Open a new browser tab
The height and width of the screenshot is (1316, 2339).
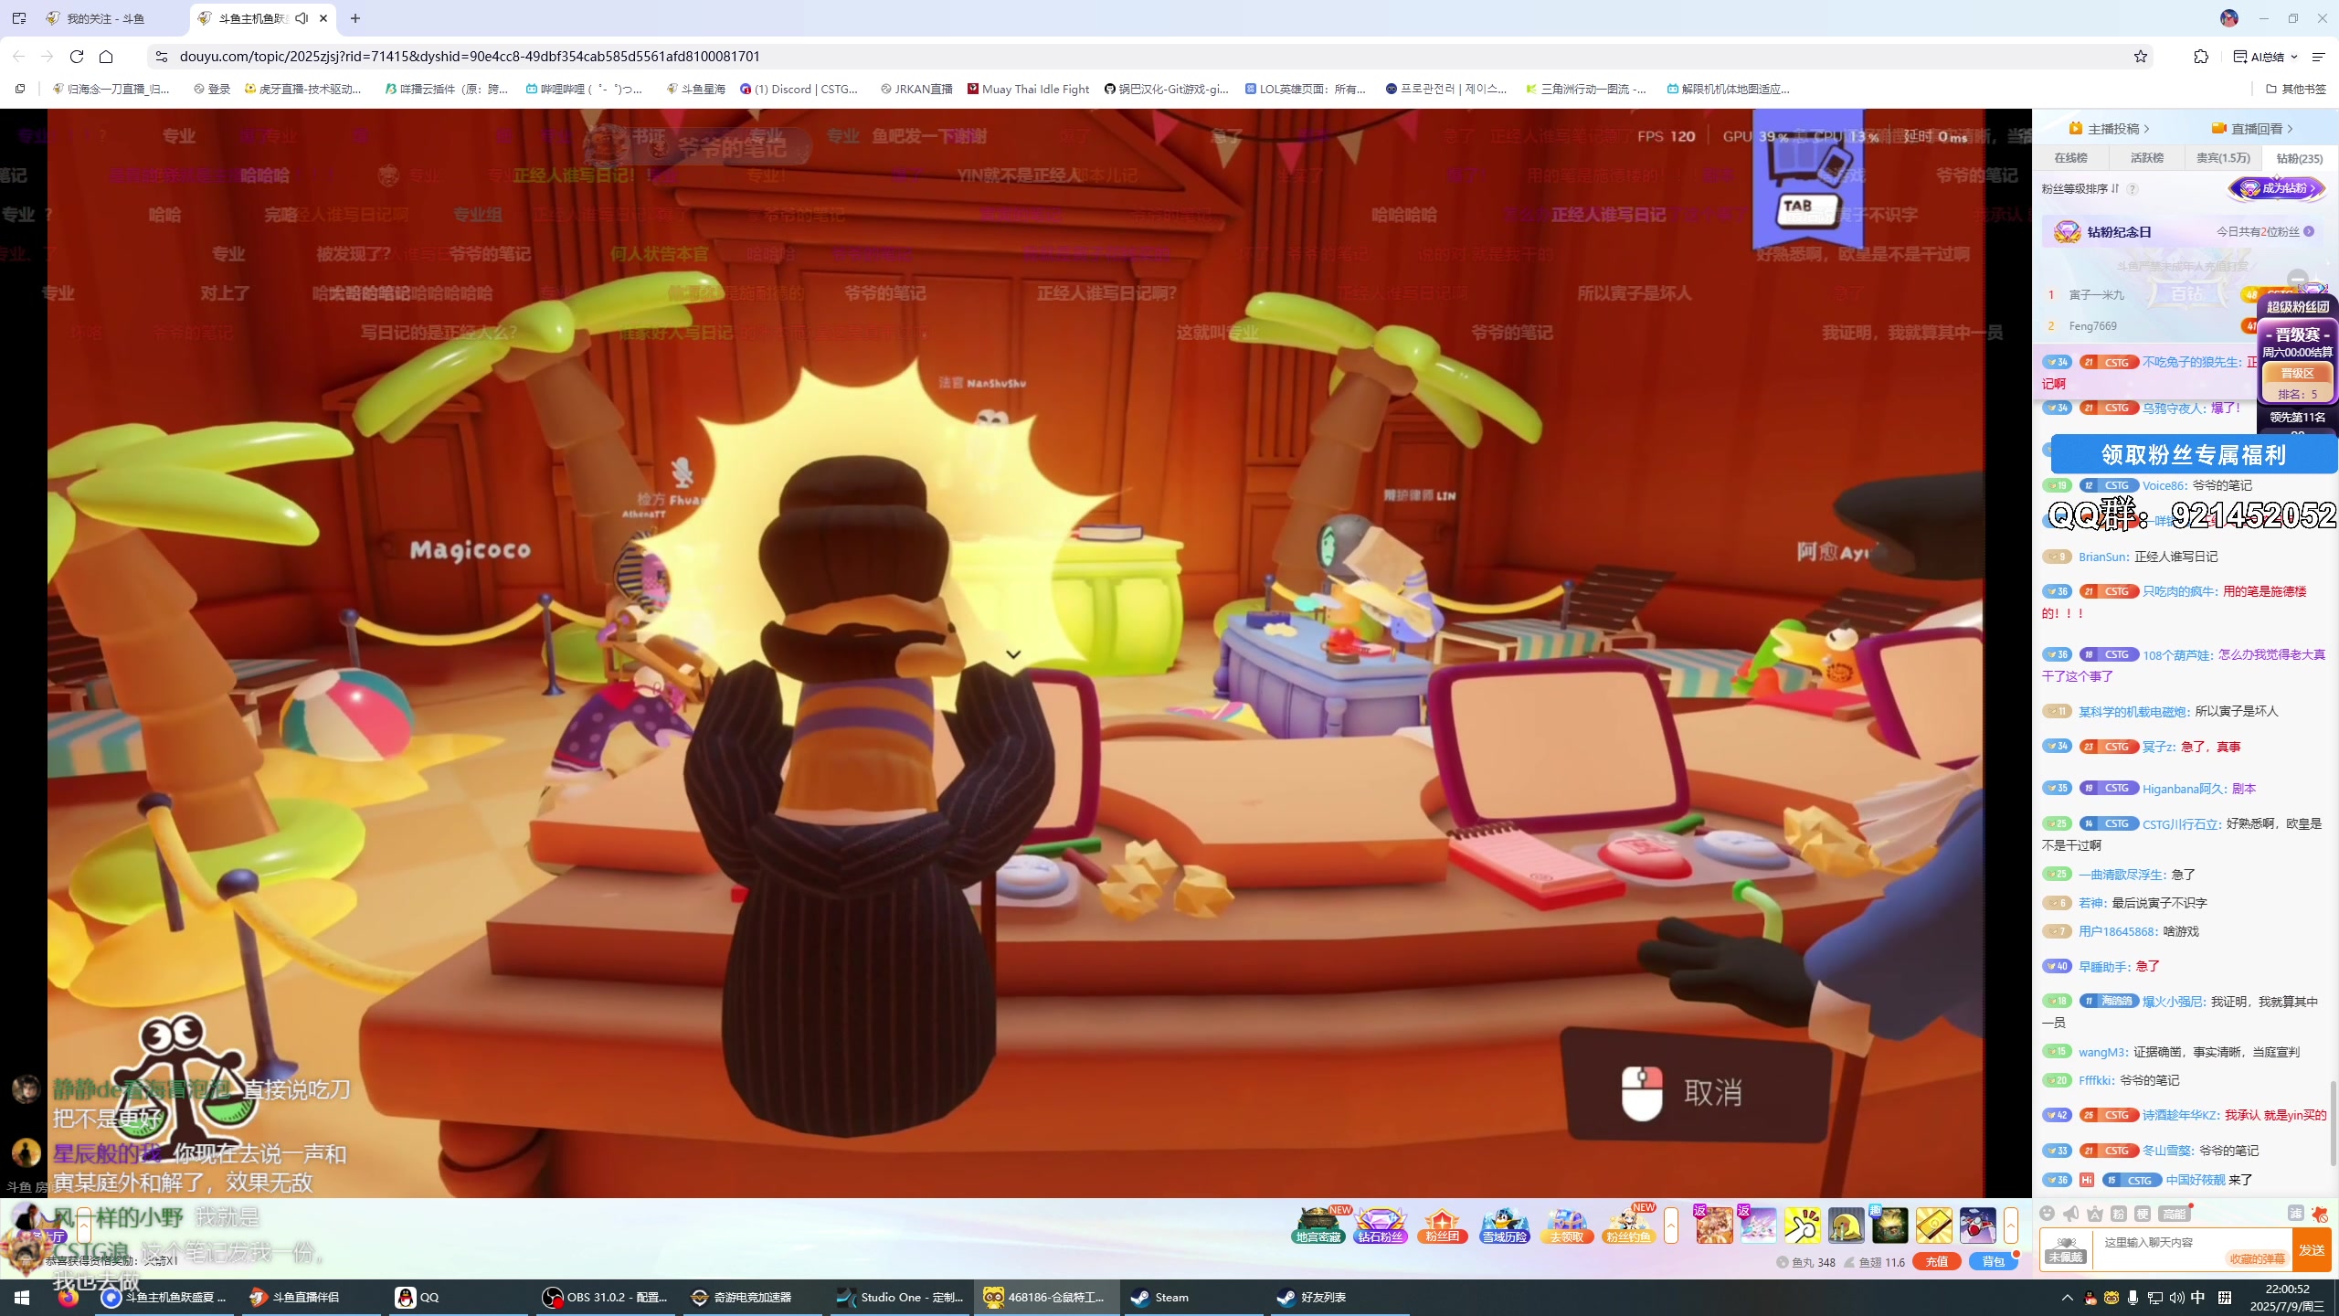pyautogui.click(x=355, y=18)
